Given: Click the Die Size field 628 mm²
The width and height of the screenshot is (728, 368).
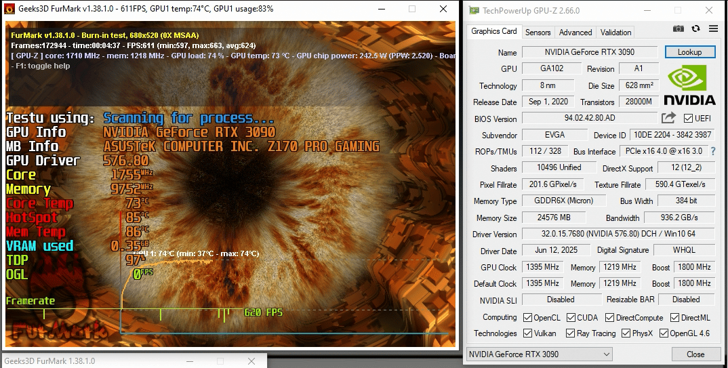Looking at the screenshot, I should [639, 85].
